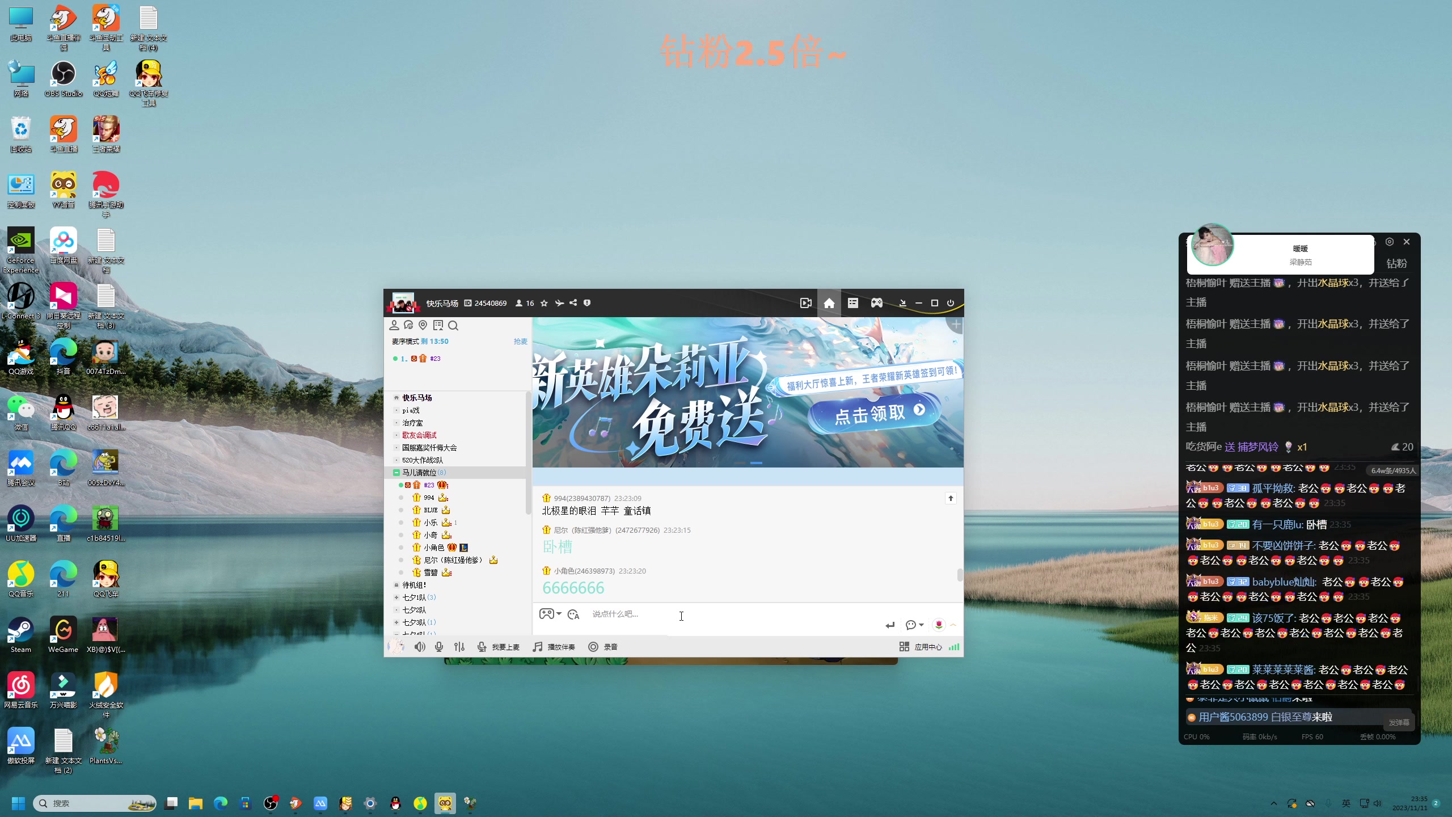
Task: Switch to the channel list view icon
Action: (x=852, y=303)
